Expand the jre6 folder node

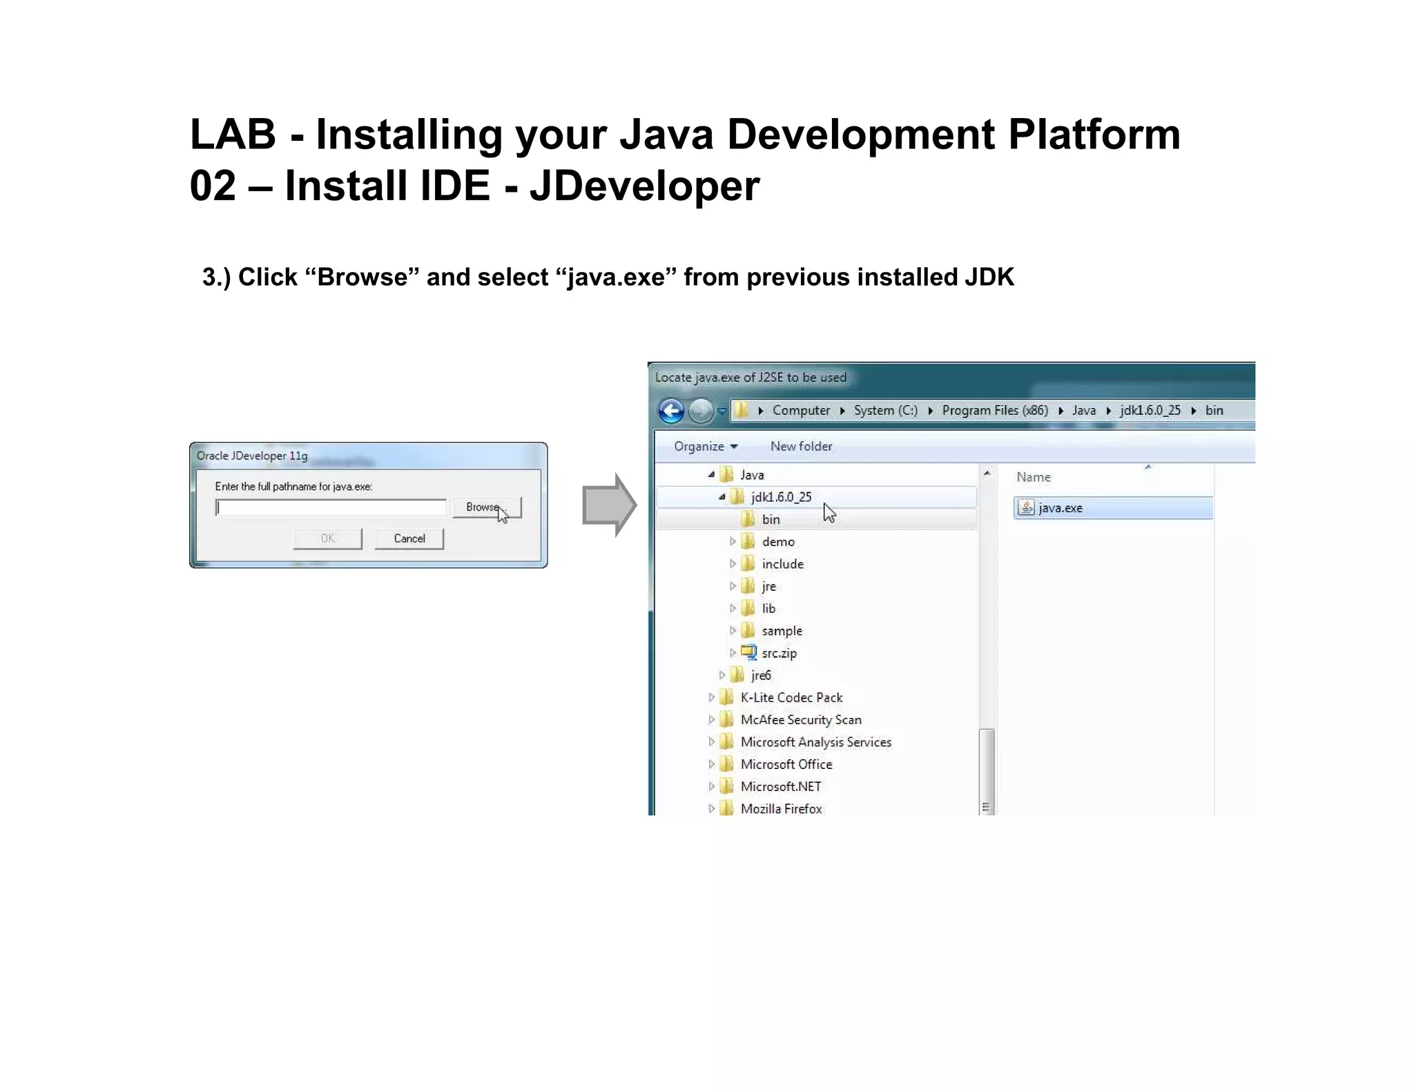click(722, 675)
